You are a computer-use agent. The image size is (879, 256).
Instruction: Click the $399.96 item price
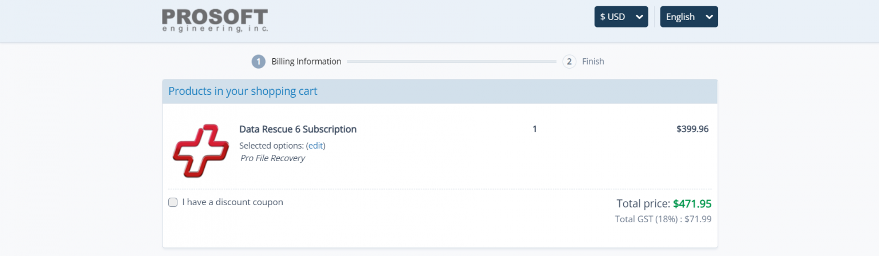[x=692, y=129]
